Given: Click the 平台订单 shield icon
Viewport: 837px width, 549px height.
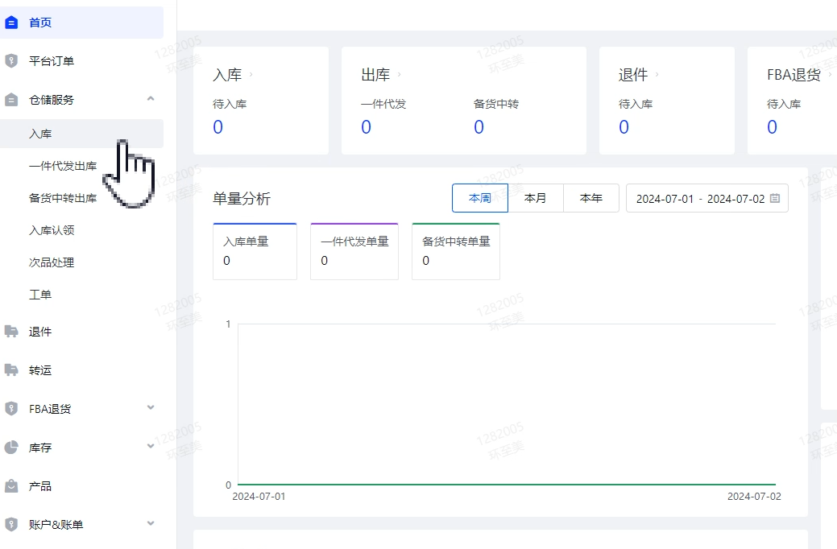Looking at the screenshot, I should [11, 61].
